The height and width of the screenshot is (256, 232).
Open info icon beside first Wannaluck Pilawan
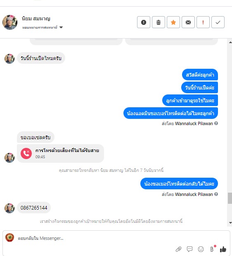pos(216,123)
